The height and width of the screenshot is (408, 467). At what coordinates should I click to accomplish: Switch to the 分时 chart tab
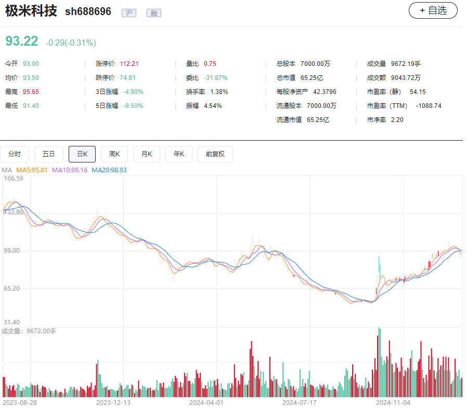(x=15, y=154)
